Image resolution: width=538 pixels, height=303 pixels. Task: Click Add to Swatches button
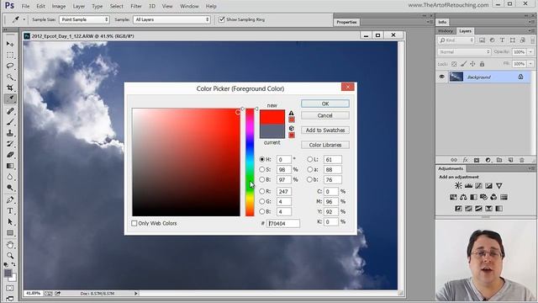[x=325, y=130]
